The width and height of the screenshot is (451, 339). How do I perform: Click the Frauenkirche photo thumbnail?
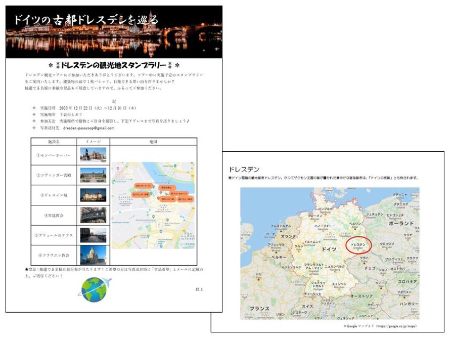pos(93,255)
